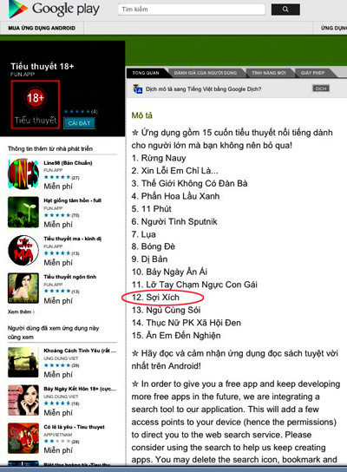Switch to the Tổng quan tab
The image size is (347, 472).
146,73
